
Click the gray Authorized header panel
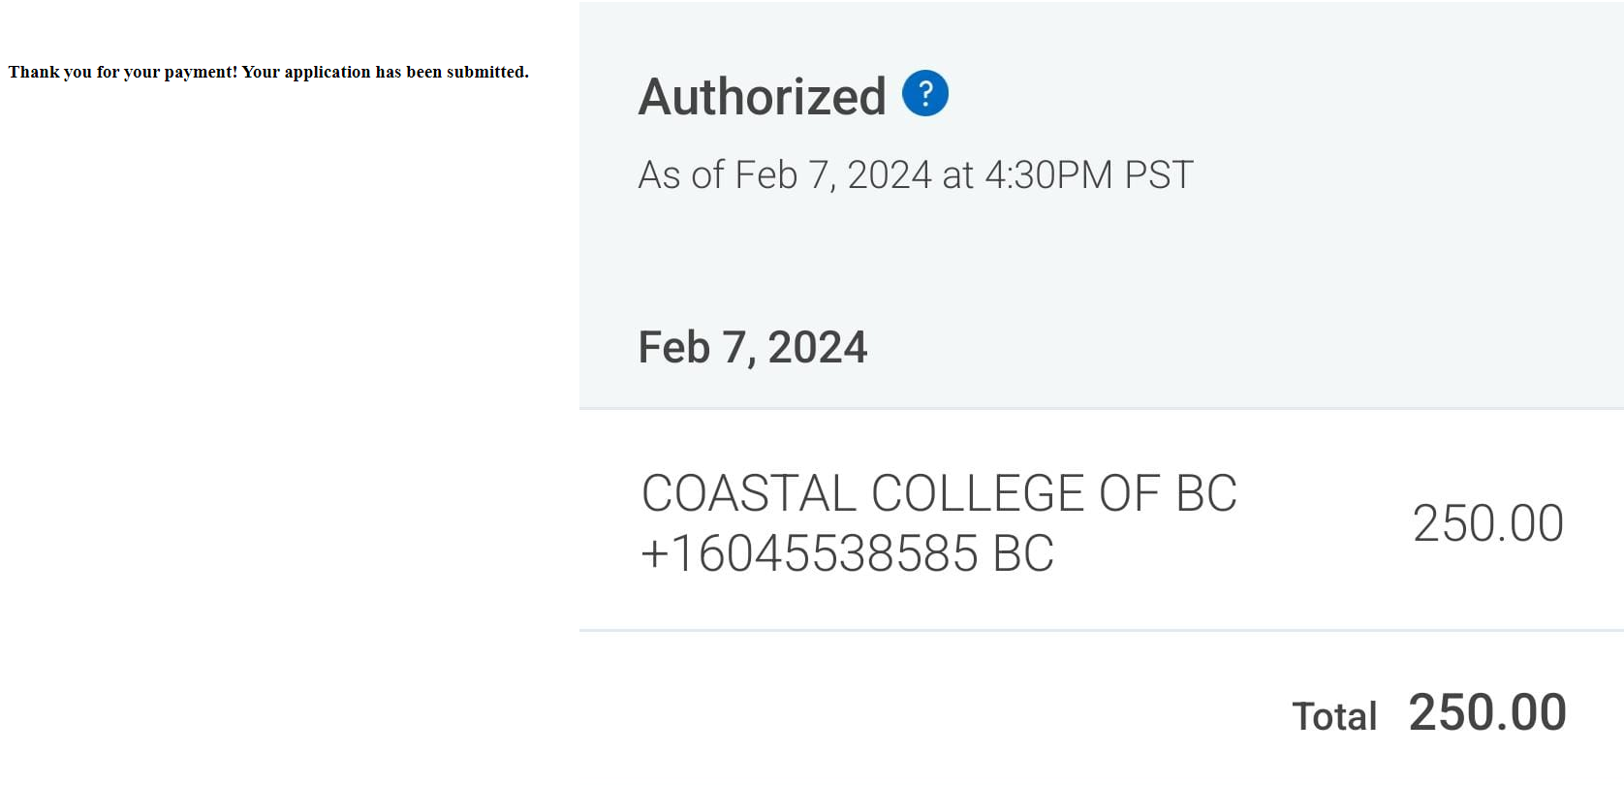click(1102, 205)
